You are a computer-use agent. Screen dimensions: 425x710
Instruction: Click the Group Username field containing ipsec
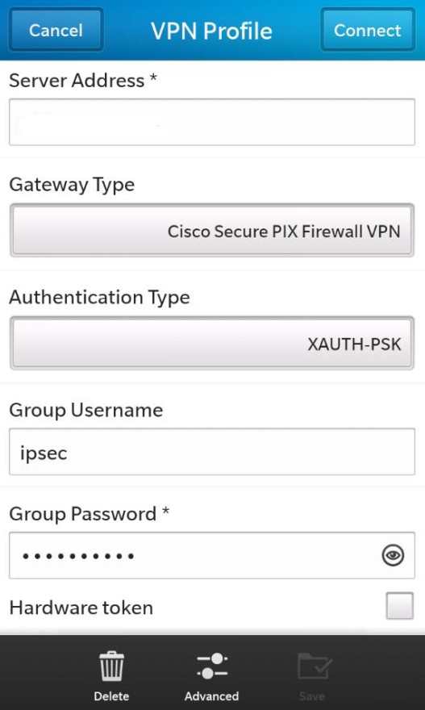pyautogui.click(x=212, y=452)
